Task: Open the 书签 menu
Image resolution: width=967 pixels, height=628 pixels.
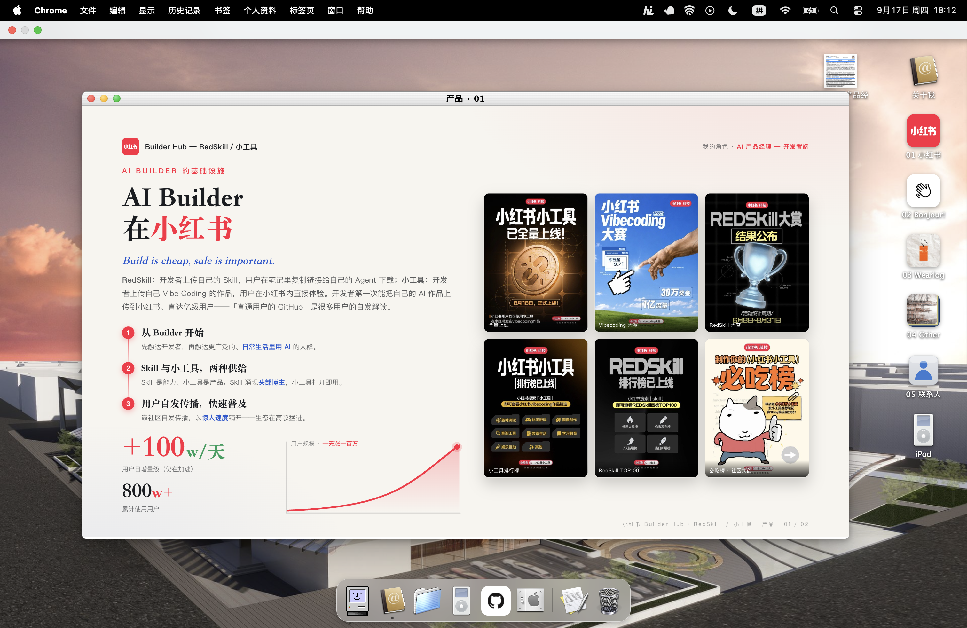Action: click(x=222, y=10)
